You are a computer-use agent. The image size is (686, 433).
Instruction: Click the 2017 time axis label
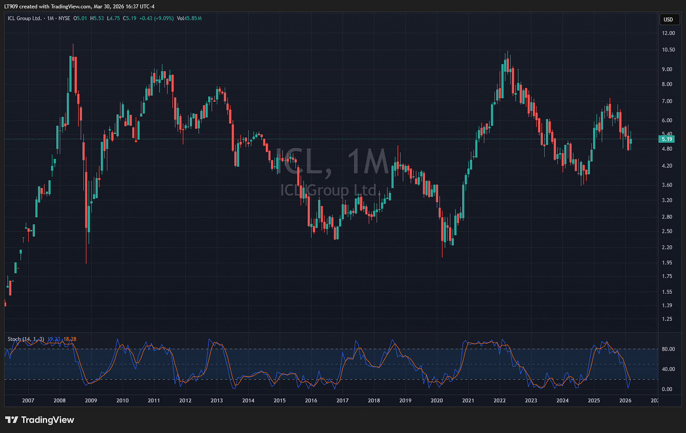(x=343, y=401)
